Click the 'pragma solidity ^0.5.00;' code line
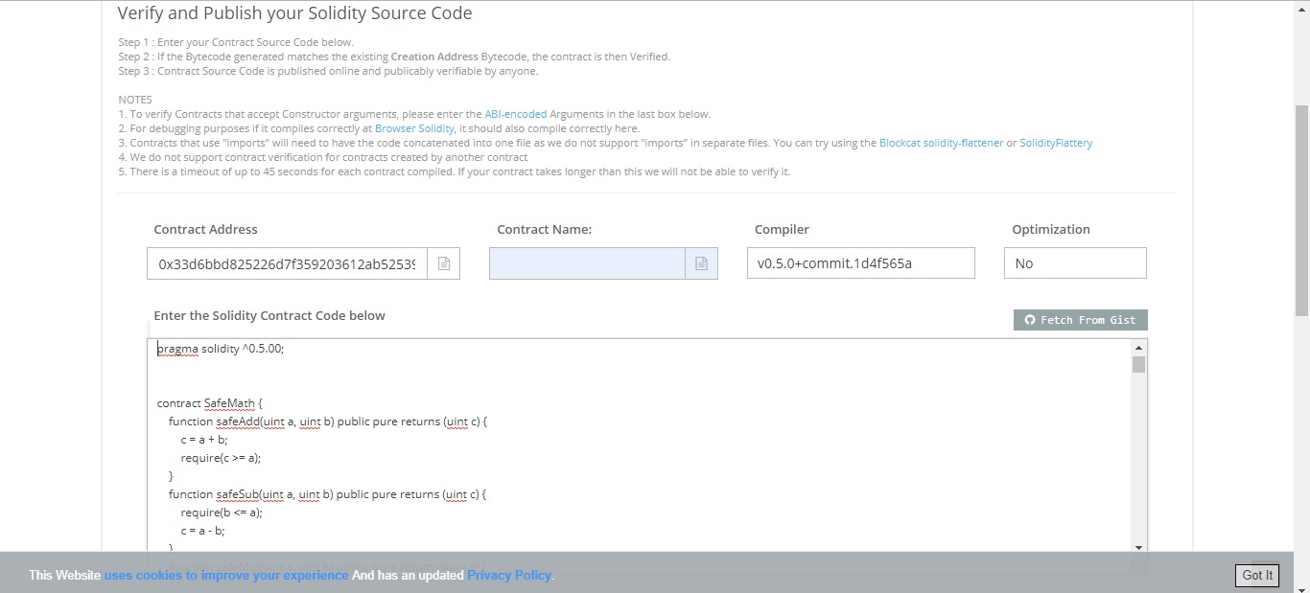This screenshot has width=1310, height=593. 221,349
